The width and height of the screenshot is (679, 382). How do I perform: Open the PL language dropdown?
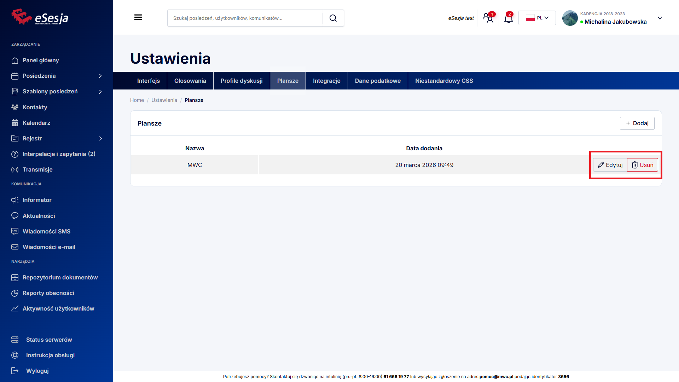pos(537,18)
